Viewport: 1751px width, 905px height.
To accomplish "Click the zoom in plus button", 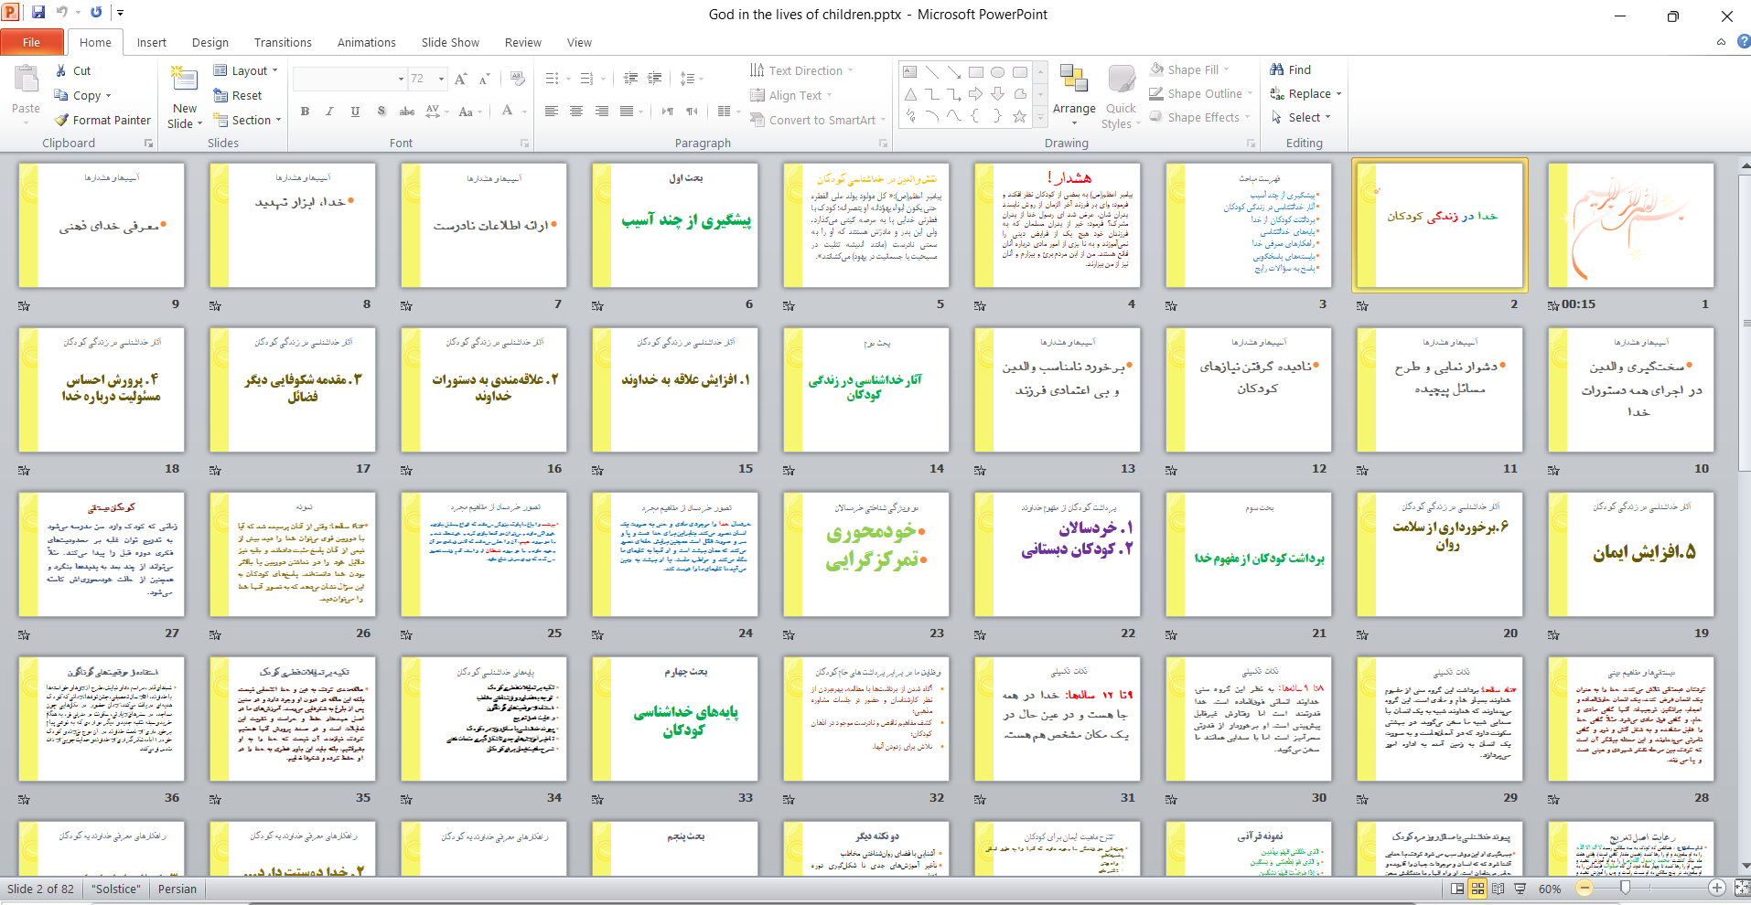I will coord(1717,888).
